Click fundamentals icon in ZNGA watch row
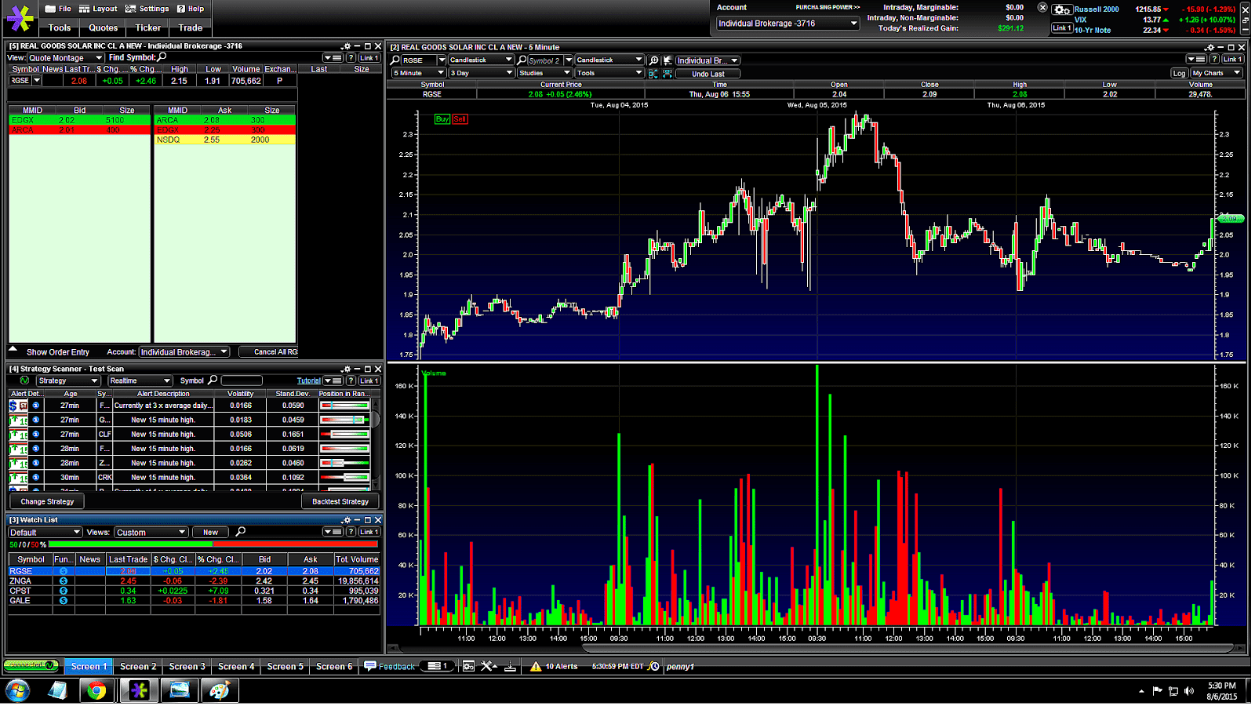 pyautogui.click(x=64, y=581)
